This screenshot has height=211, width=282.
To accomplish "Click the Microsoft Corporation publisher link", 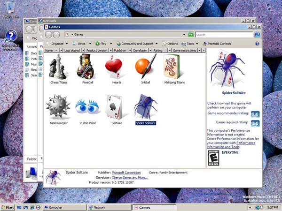I will pyautogui.click(x=126, y=173).
